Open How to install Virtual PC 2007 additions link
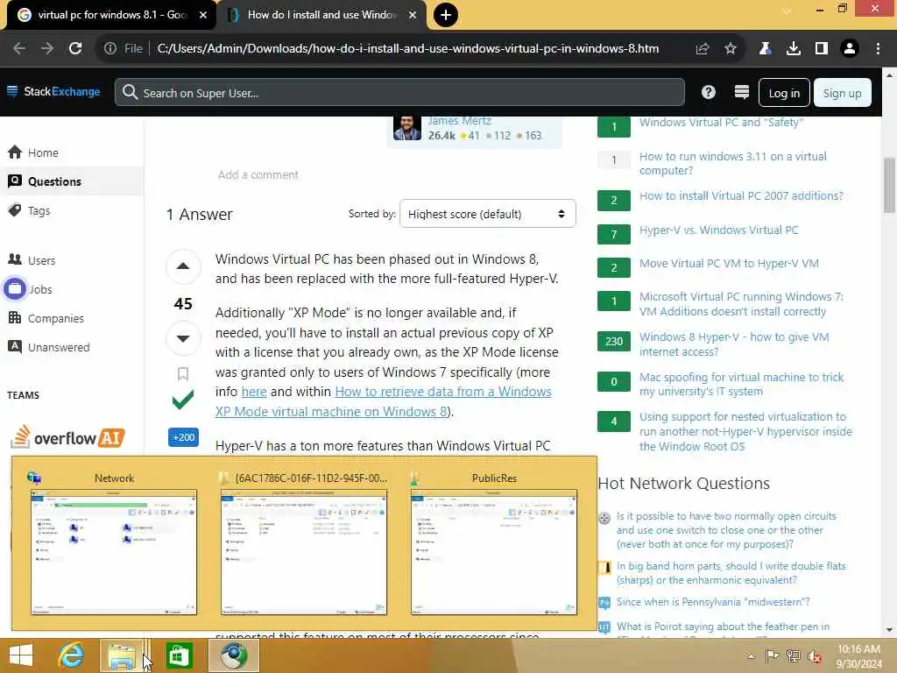 tap(741, 195)
